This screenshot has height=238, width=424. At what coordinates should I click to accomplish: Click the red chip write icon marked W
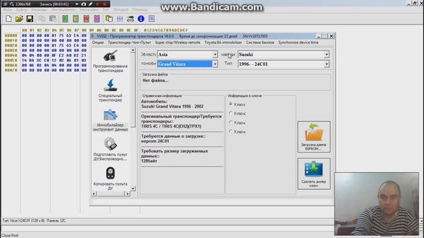86,19
